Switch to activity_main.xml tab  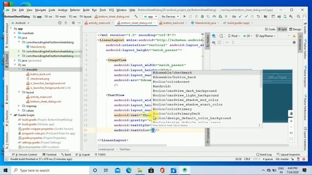pyautogui.click(x=99, y=23)
